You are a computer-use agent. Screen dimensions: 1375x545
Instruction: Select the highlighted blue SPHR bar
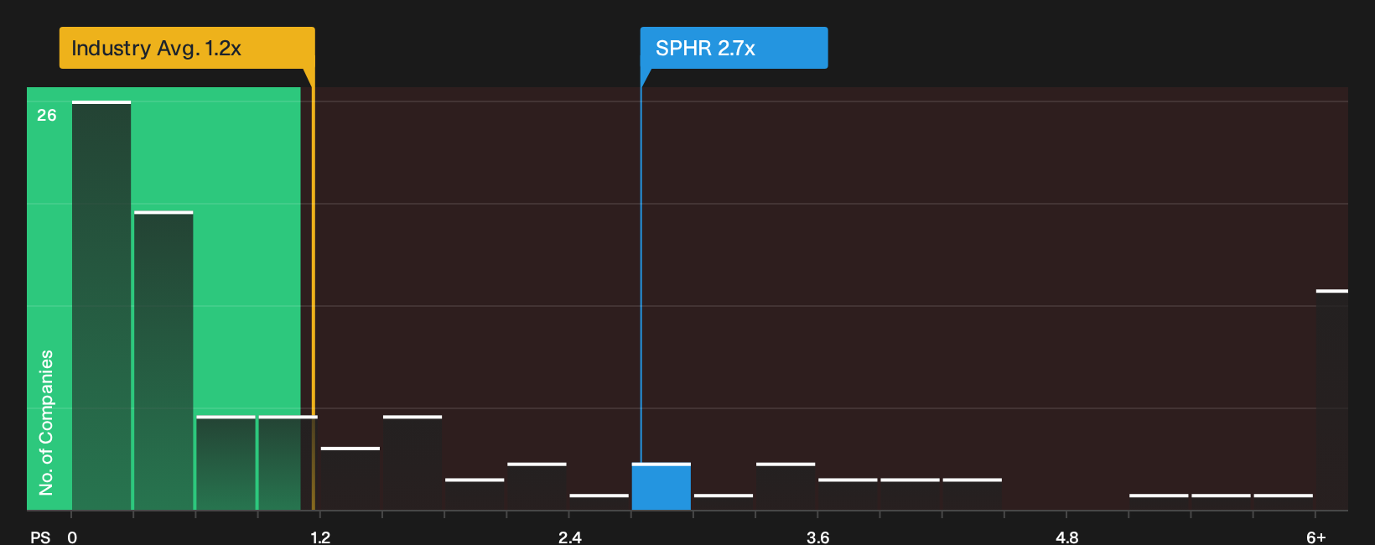662,486
